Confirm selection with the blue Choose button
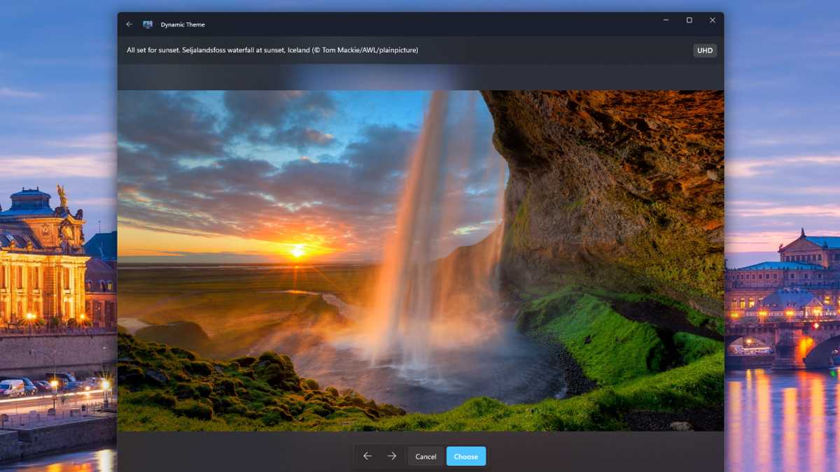The image size is (840, 472). tap(465, 456)
